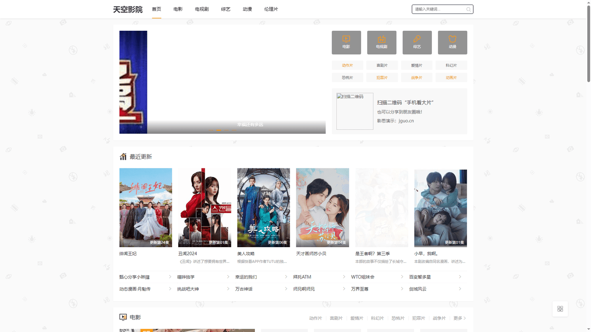Click the 天才画师苏小贝 title text

(311, 254)
